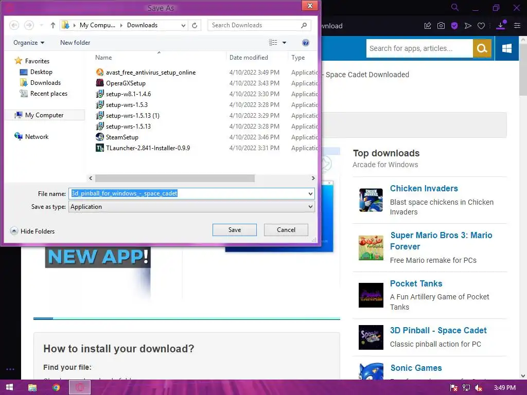Screen dimensions: 527x395
Task: Click website Search for apps field
Action: tap(419, 48)
